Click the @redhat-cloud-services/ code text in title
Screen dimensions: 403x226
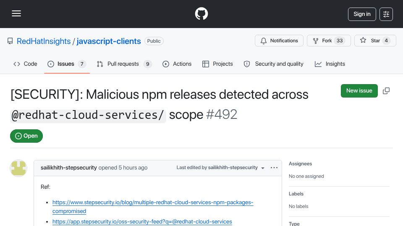(x=88, y=116)
